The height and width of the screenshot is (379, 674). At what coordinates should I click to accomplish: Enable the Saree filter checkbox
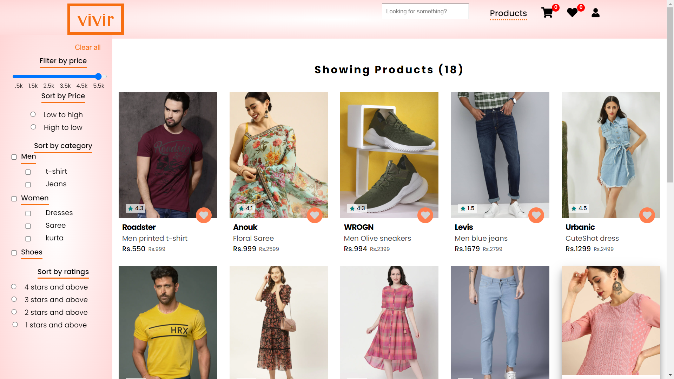[x=28, y=226]
